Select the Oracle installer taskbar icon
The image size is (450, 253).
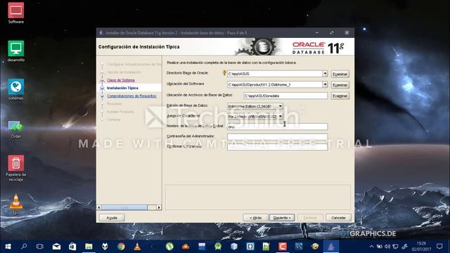pos(331,247)
